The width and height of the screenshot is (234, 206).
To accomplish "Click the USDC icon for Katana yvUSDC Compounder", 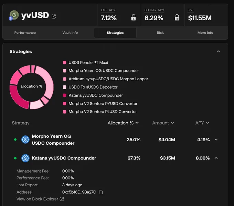I will click(25, 158).
